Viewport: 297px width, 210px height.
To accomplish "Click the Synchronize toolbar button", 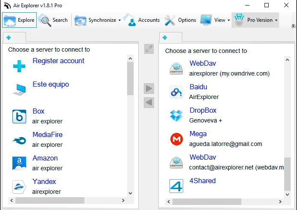I will point(95,20).
